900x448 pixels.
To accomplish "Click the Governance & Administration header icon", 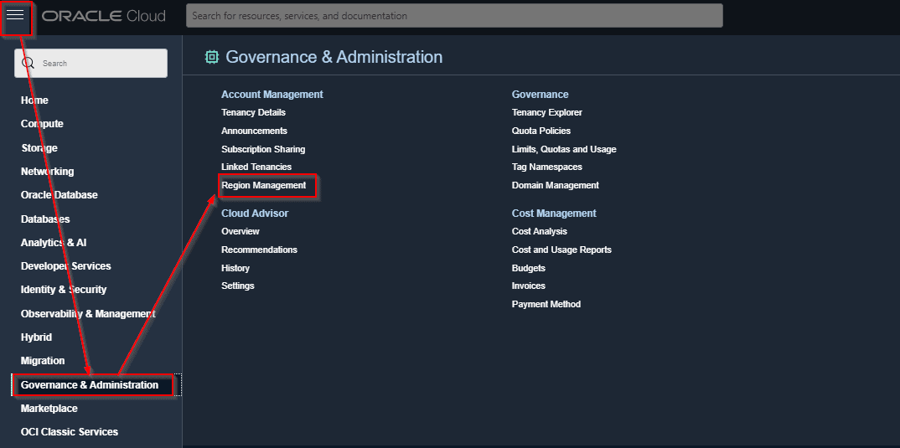I will [x=212, y=57].
